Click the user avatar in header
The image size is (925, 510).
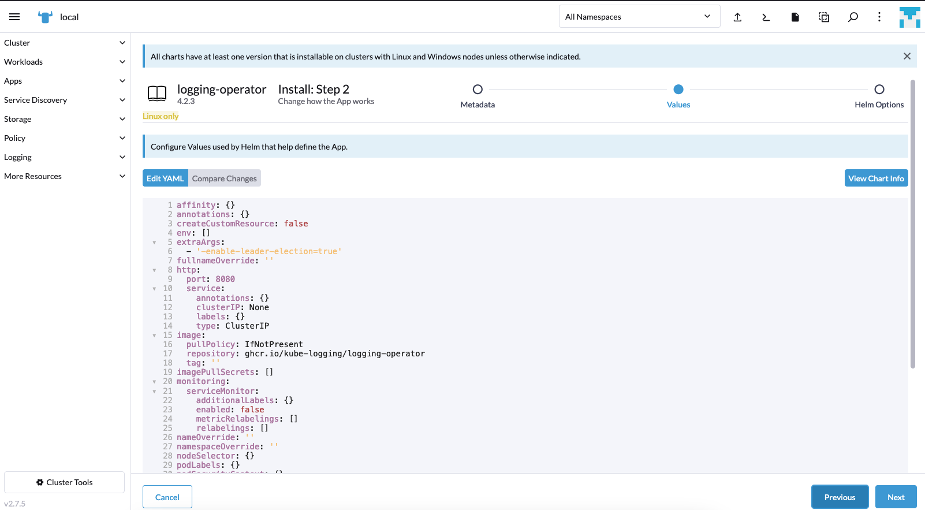(909, 17)
